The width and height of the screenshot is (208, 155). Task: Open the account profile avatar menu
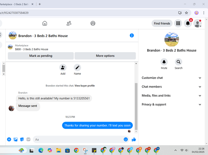tap(198, 23)
